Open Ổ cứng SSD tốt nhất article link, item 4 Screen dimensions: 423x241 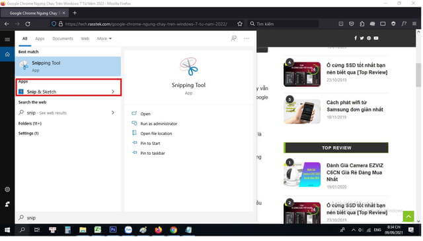(x=357, y=68)
